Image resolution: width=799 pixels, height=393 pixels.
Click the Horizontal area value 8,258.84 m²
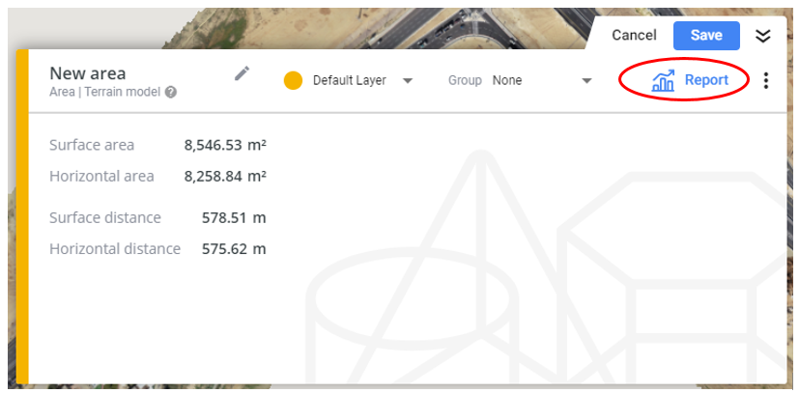225,177
